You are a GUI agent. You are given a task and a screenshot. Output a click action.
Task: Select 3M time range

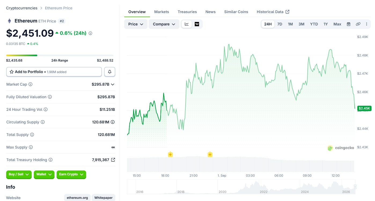pyautogui.click(x=302, y=24)
